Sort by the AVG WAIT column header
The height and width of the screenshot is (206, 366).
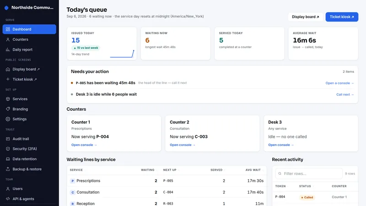click(x=253, y=170)
